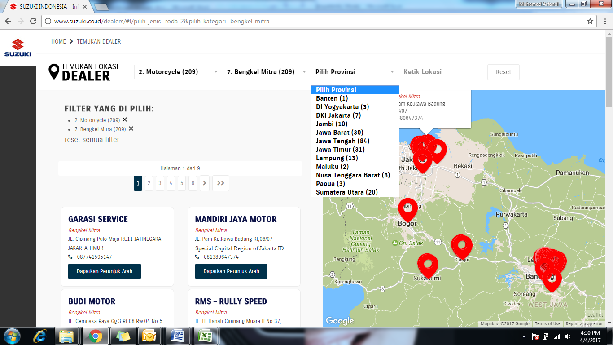Click the map marker near Sukabumi
The image size is (613, 345).
pos(428,264)
